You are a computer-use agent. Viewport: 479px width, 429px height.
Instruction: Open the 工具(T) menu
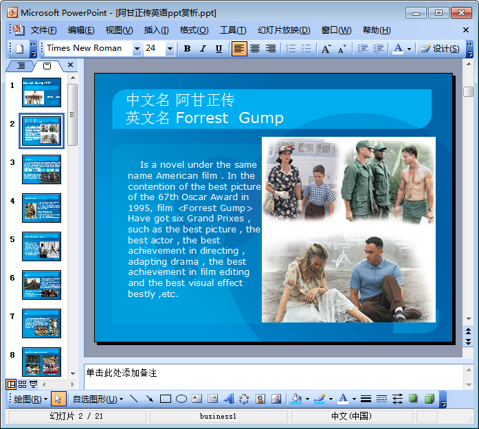233,30
